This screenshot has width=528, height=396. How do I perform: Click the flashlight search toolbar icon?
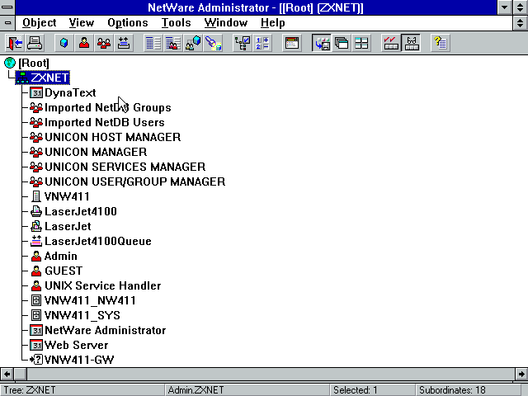213,43
